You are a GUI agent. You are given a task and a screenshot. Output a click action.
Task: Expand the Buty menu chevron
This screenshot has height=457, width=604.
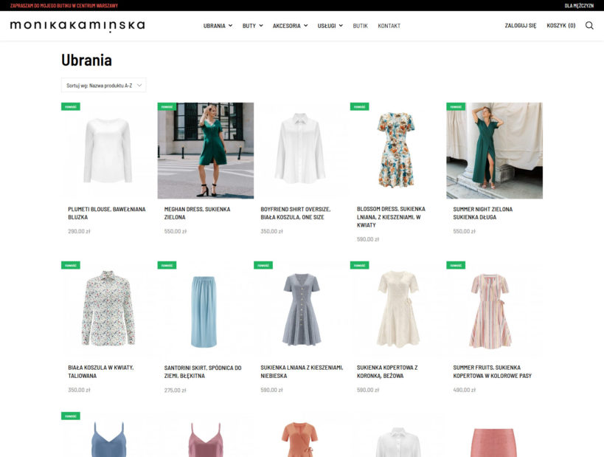point(261,25)
